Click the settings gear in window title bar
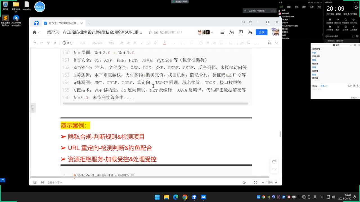The width and height of the screenshot is (360, 202). tap(250, 22)
